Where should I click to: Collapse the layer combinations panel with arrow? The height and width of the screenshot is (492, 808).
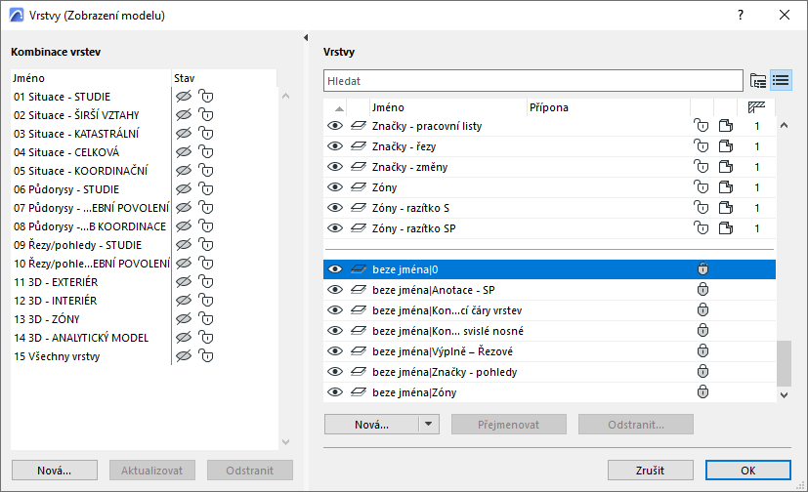[307, 38]
